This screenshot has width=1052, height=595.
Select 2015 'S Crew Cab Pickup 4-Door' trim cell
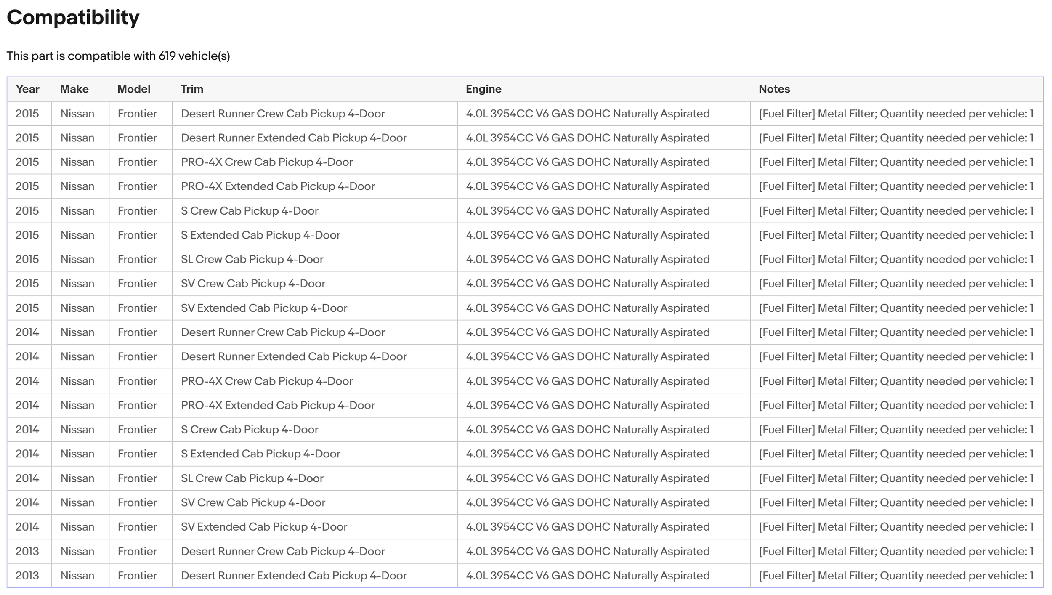point(315,211)
